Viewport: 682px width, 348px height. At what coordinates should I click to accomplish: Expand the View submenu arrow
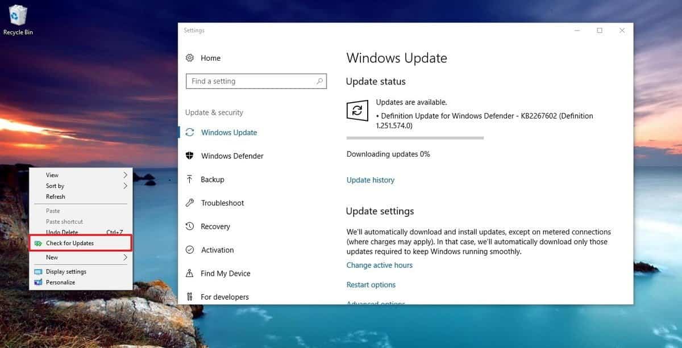click(126, 175)
